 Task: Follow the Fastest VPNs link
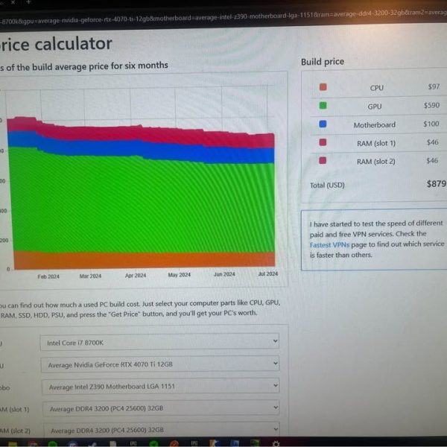(330, 244)
